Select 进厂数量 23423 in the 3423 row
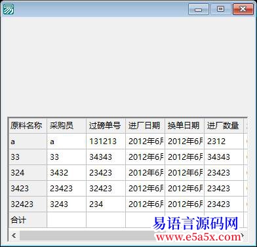257x247 pixels. (x=224, y=189)
